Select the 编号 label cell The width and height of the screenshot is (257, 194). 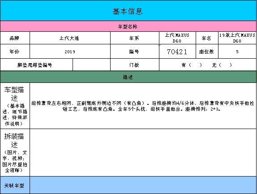pos(135,52)
